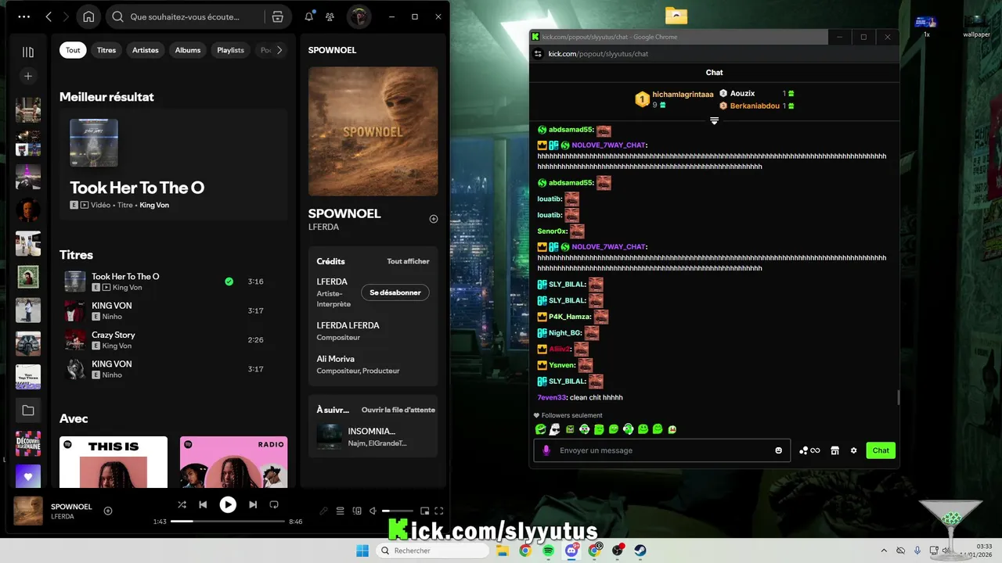Open the Browse icon in Spotify search bar
The height and width of the screenshot is (563, 1002).
(x=277, y=16)
